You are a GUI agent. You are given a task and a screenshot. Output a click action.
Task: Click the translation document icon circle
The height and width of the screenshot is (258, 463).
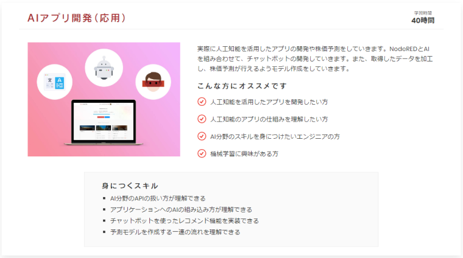tap(55, 82)
